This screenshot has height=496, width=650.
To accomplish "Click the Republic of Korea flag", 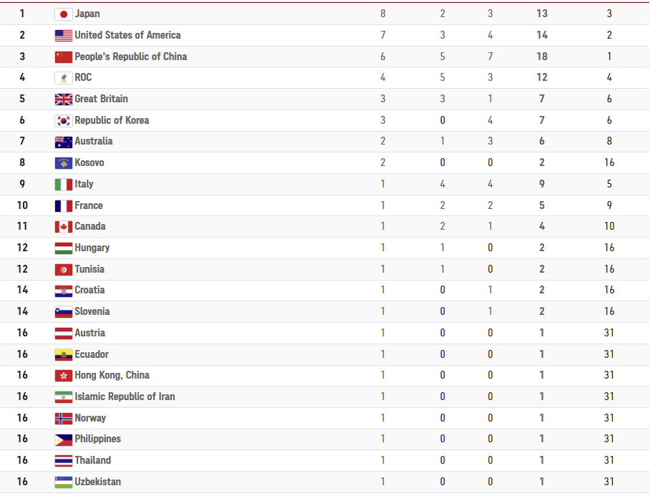I will coord(64,120).
